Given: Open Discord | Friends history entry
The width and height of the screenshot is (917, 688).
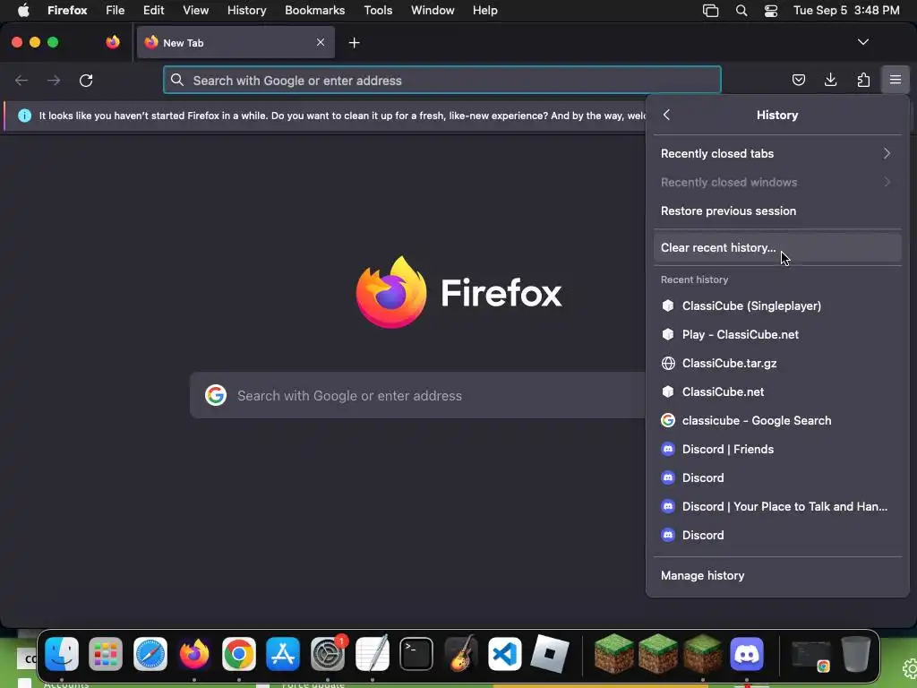Looking at the screenshot, I should [x=776, y=450].
